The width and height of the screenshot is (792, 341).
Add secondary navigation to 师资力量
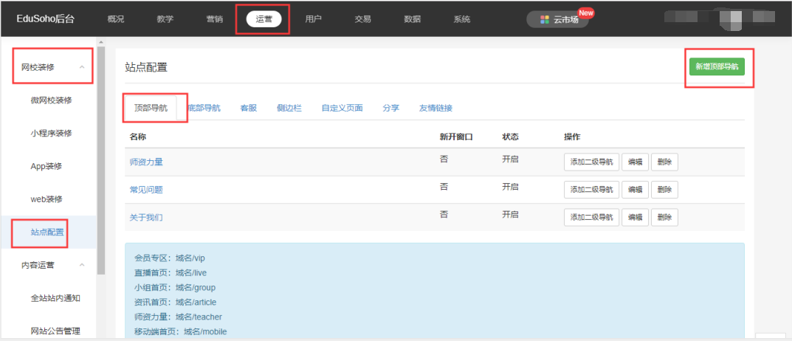click(x=591, y=162)
